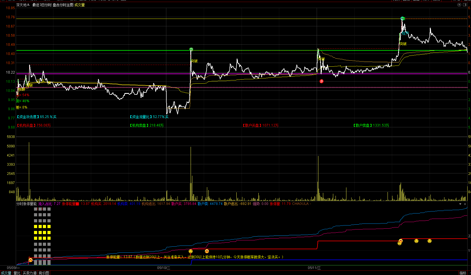The height and width of the screenshot is (275, 471).
Task: Click the 涨停能量 13.87 hint text
Action: (x=195, y=257)
